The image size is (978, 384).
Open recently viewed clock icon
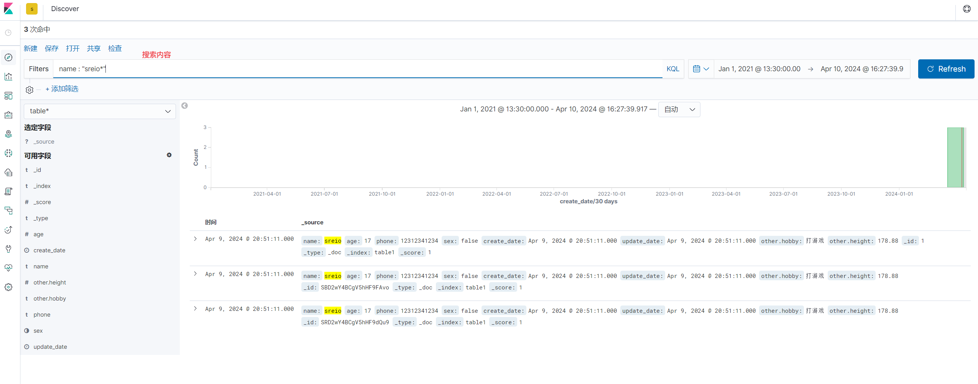(x=8, y=33)
